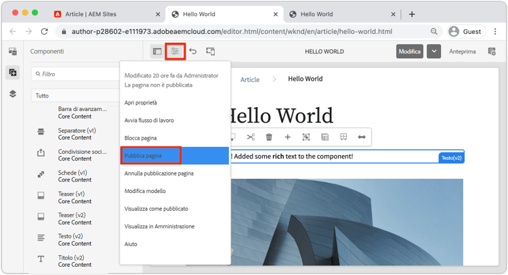Open a new browser tab
This screenshot has width=508, height=275.
[x=412, y=14]
